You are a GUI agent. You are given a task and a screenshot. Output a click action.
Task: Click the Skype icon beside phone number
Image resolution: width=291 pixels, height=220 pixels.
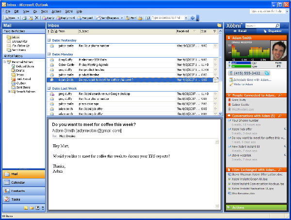(267, 73)
